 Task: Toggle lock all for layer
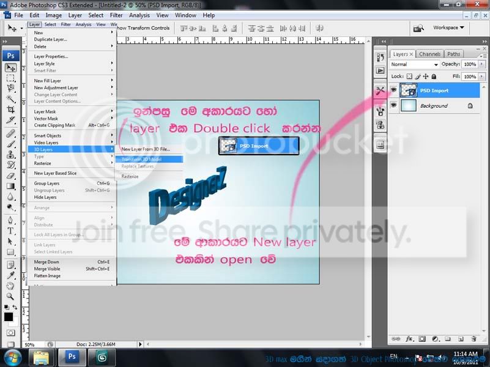tap(434, 76)
